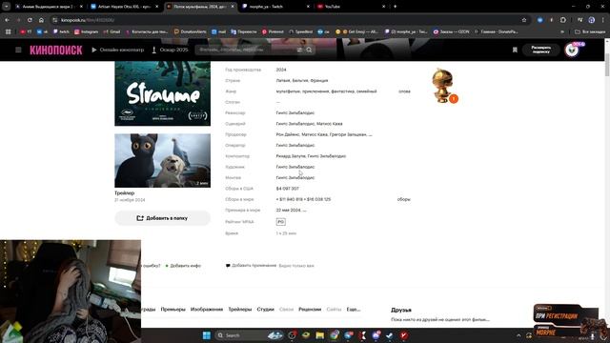This screenshot has width=610, height=343.
Task: Go back in browser history
Action: 7,20
